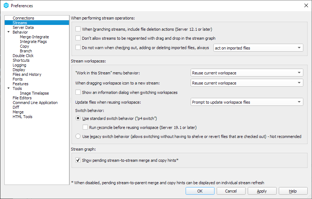Image resolution: width=312 pixels, height=199 pixels.
Task: Enable do not warn for imported files
Action: click(78, 47)
